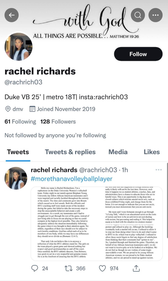Open the profile search magnifier icon
This screenshot has width=168, height=281.
[138, 15]
